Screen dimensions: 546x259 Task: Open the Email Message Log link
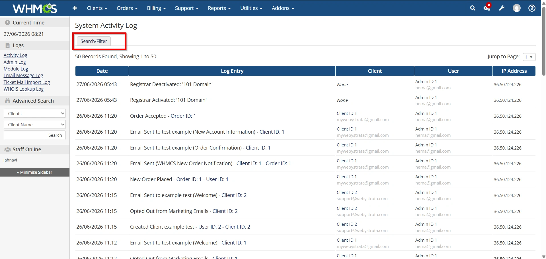(23, 75)
